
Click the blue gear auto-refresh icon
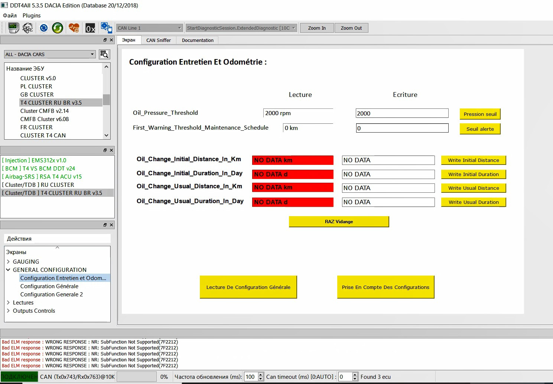tap(44, 28)
